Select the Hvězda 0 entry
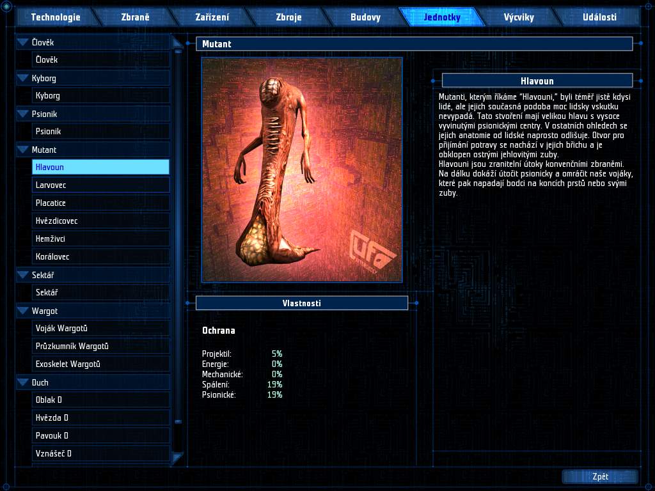Viewport: 655px width, 491px height. pos(100,417)
